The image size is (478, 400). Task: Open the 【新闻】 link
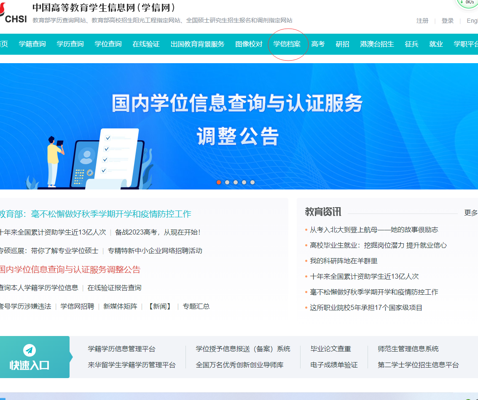(160, 306)
